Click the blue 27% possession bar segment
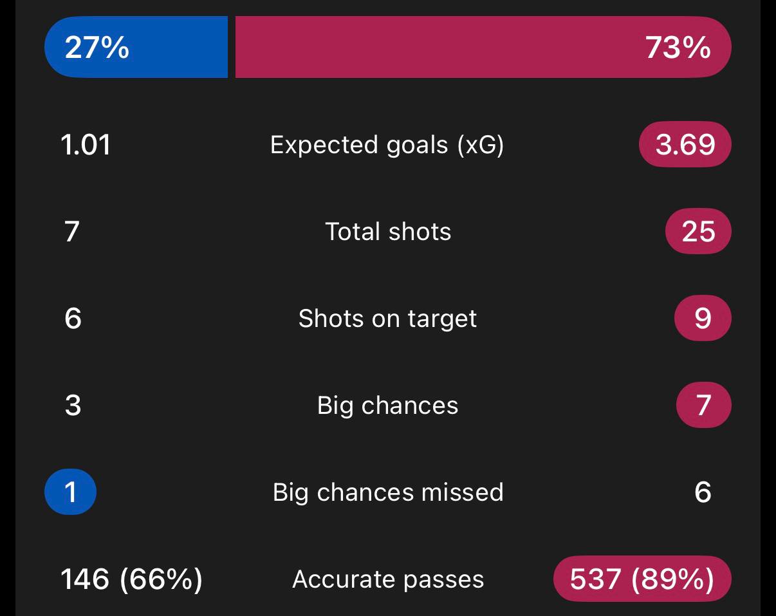Viewport: 776px width, 616px height. click(136, 48)
